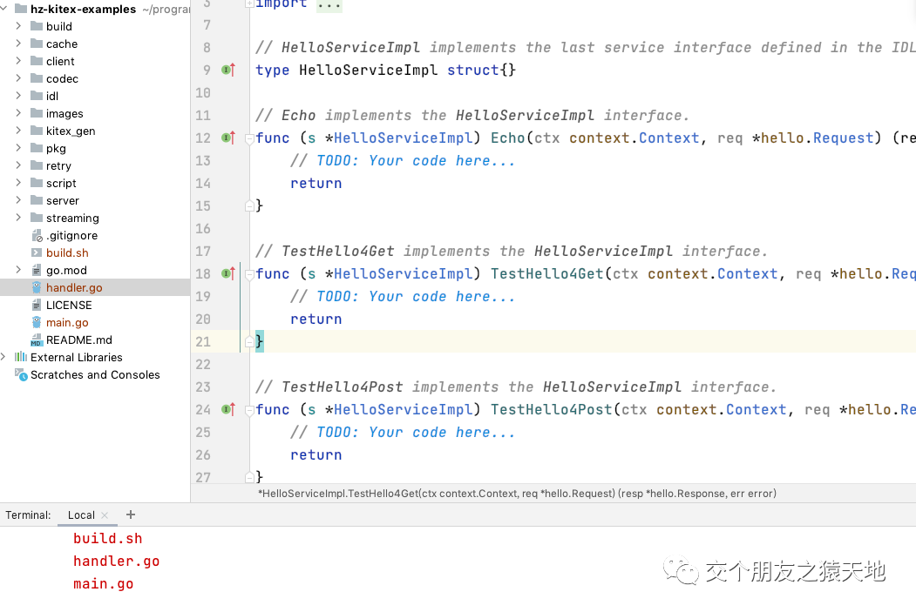Image resolution: width=916 pixels, height=612 pixels.
Task: Click line number 22 in the gutter
Action: coord(203,365)
